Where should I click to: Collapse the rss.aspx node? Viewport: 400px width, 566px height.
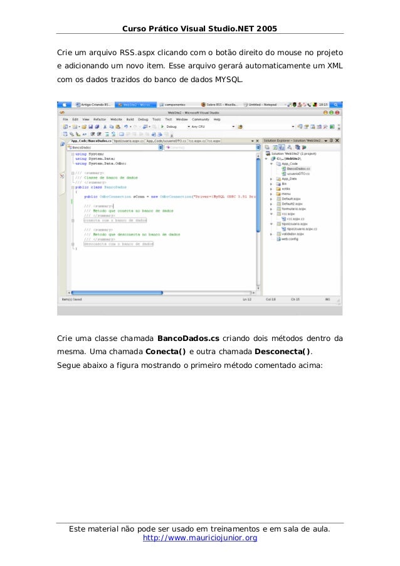pyautogui.click(x=271, y=214)
